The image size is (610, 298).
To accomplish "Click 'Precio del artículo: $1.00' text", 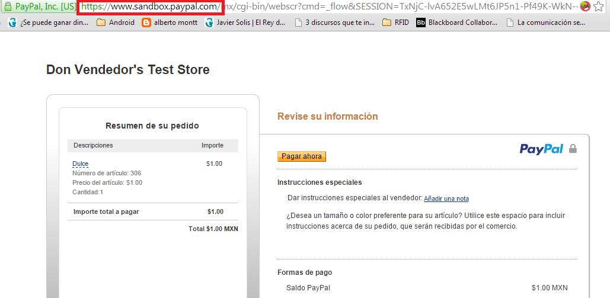I will point(107,182).
